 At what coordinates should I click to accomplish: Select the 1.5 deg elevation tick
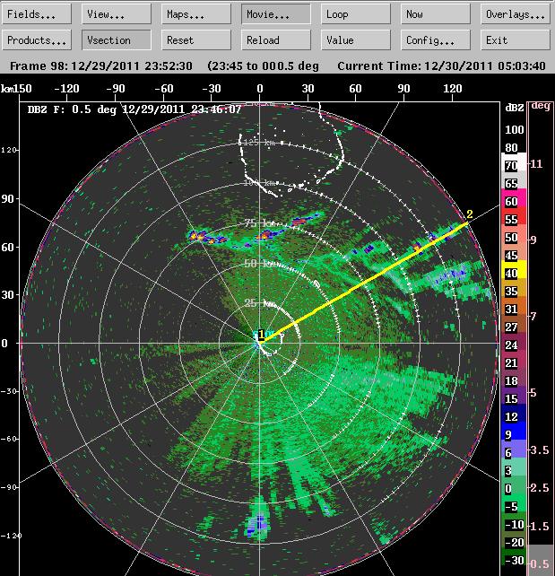point(540,526)
